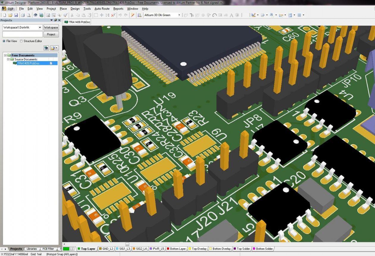Viewport: 375px width, 256px height.
Task: Click the Place String 'A' tool icon
Action: [231, 15]
